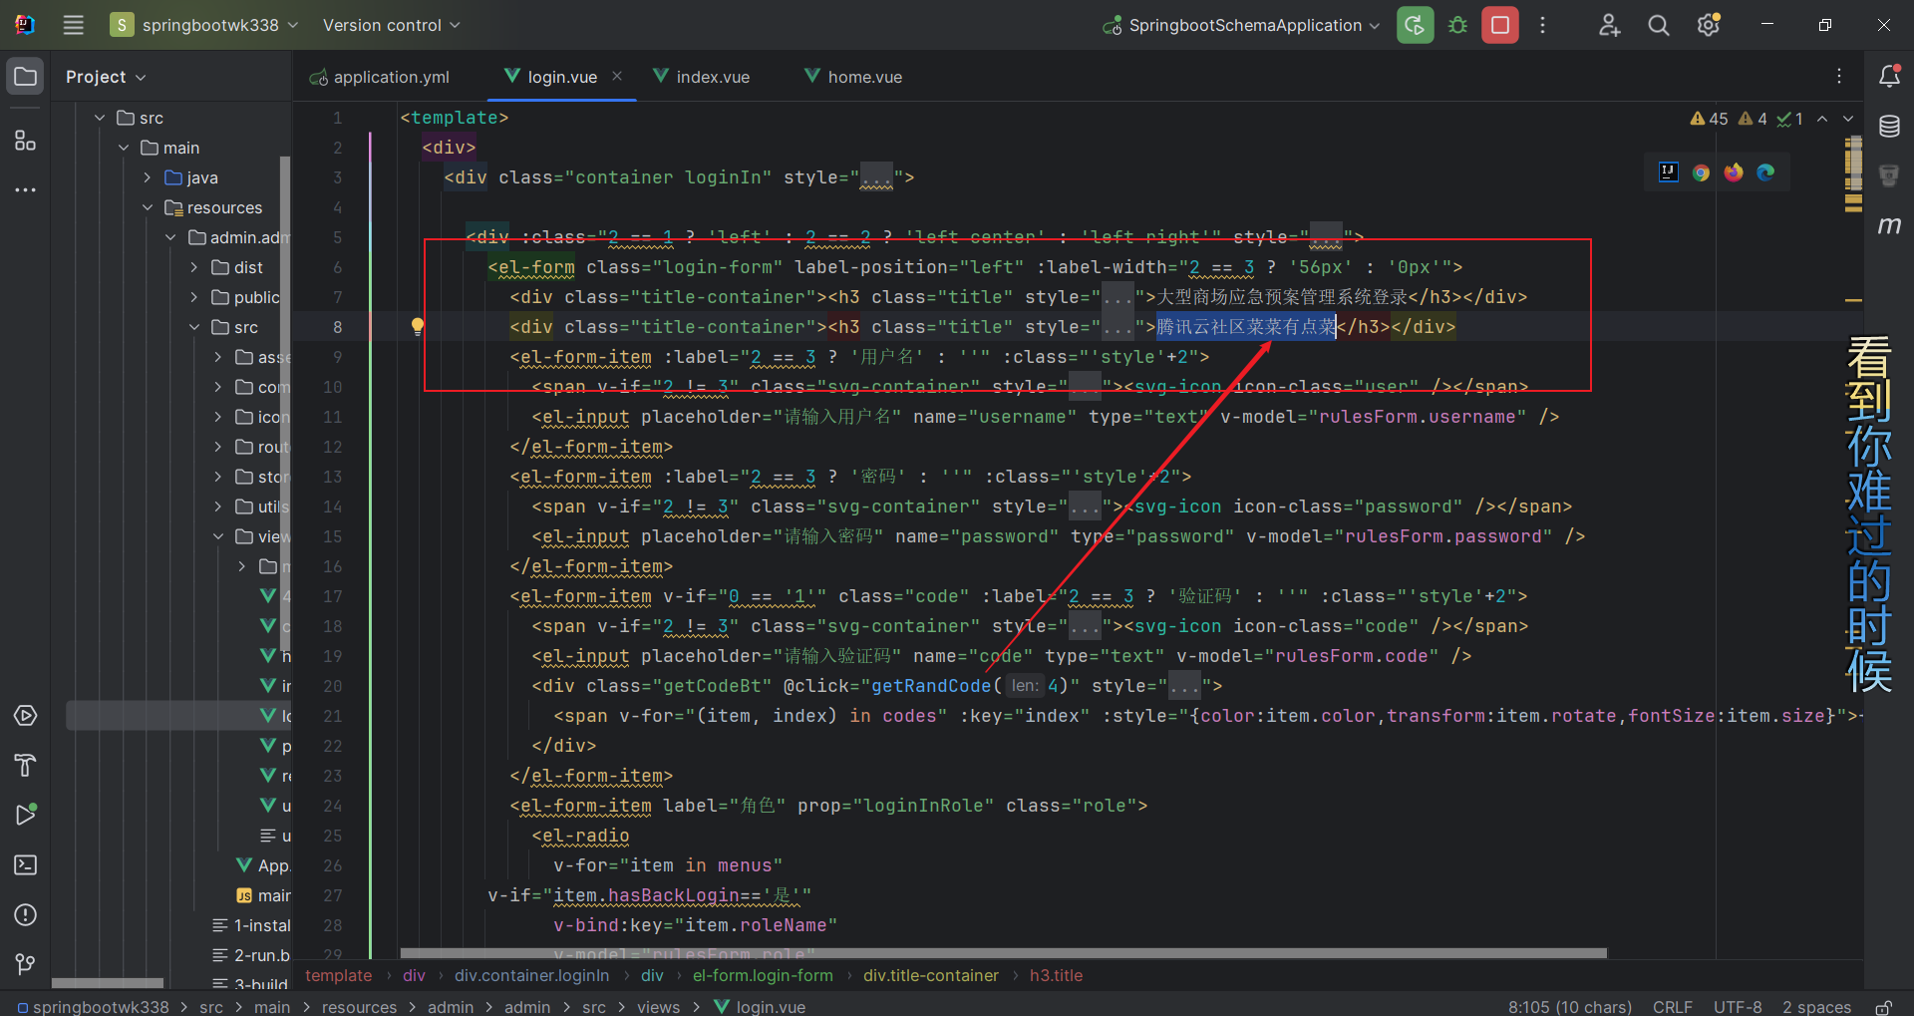Screen dimensions: 1914x1016
Task: Stop the running application
Action: 1500,25
